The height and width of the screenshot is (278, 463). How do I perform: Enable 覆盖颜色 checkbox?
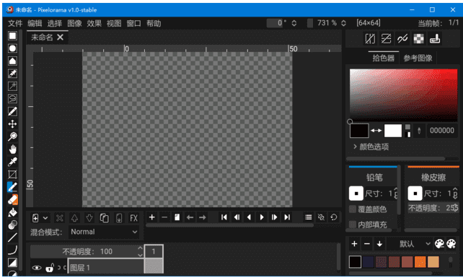click(353, 209)
